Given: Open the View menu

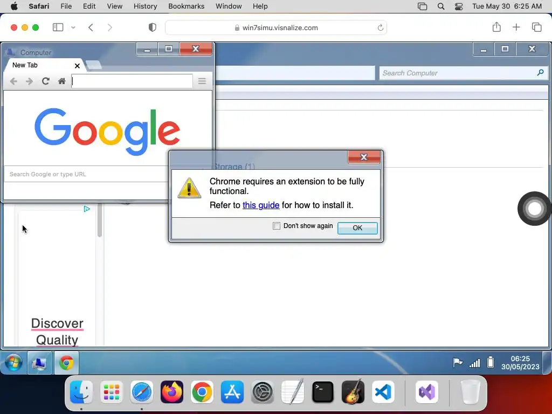Looking at the screenshot, I should (x=114, y=6).
